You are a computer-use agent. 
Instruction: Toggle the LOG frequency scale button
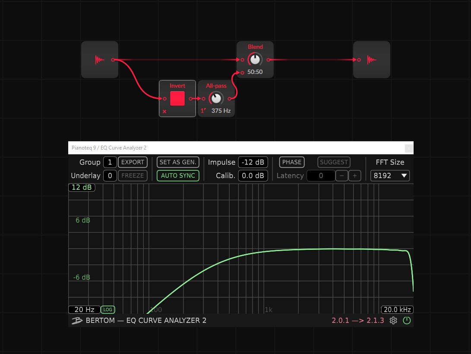(x=108, y=309)
